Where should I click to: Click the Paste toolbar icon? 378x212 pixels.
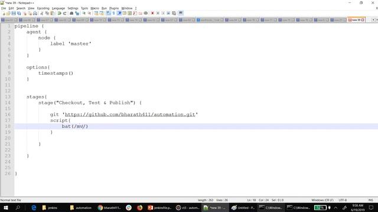click(x=52, y=13)
